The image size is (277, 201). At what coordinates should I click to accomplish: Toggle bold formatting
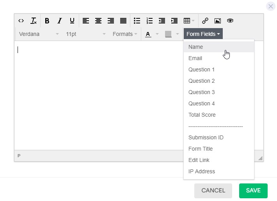47,21
